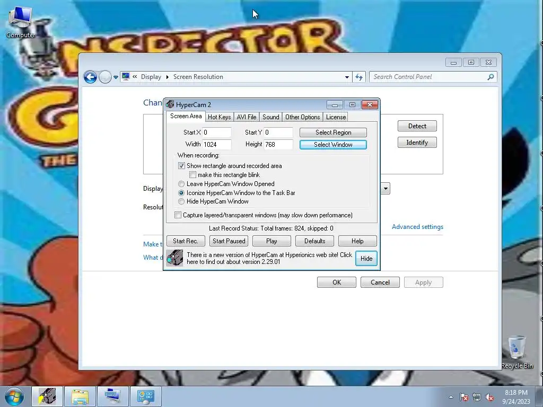Open the new HyperCam version message
Screen dimensions: 543x407
[x=269, y=258]
